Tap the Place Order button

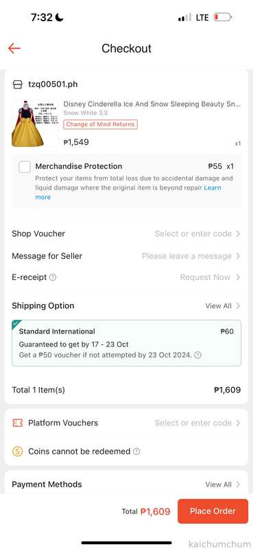(213, 511)
